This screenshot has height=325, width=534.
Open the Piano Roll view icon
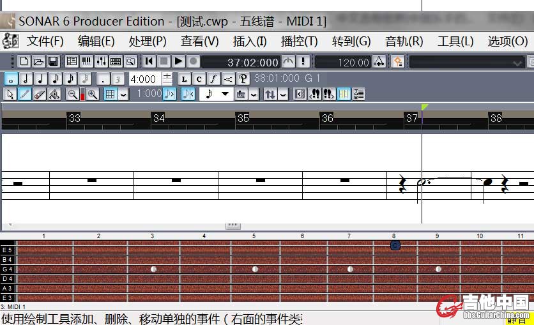coord(86,62)
